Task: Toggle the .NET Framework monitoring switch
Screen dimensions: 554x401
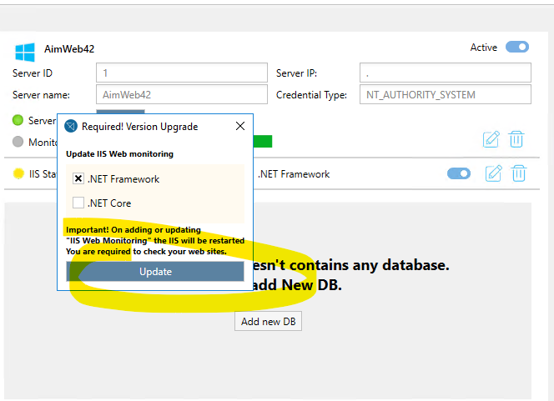Action: (x=459, y=173)
